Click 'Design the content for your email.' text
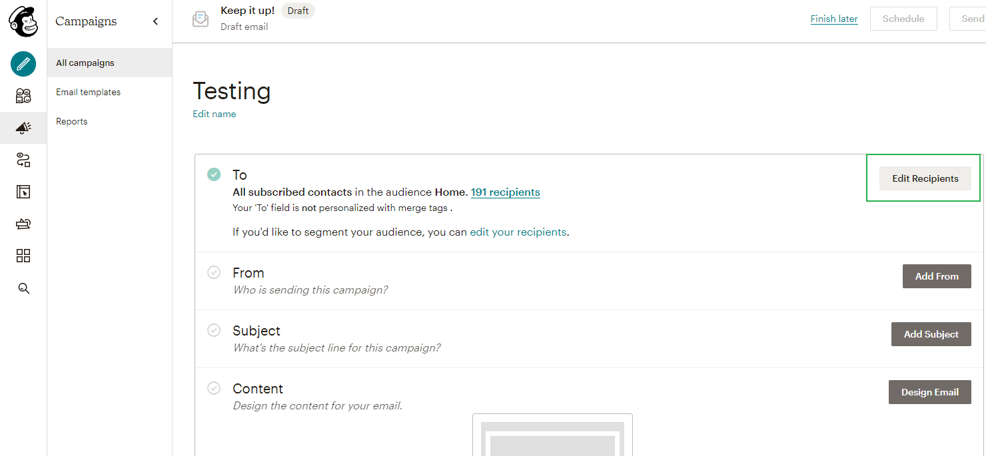The height and width of the screenshot is (456, 986). (x=318, y=406)
